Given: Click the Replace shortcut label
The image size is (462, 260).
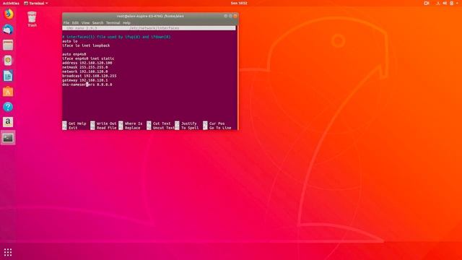Looking at the screenshot, I should pos(133,128).
